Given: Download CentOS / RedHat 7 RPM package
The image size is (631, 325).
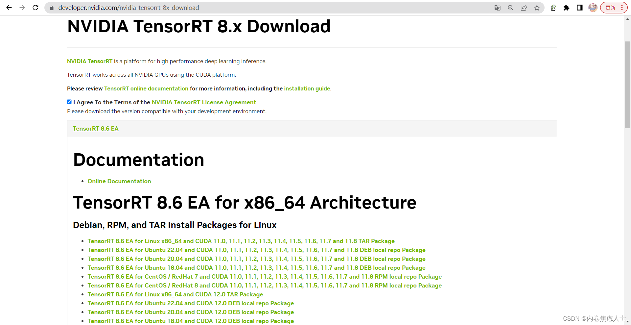Looking at the screenshot, I should (x=265, y=277).
